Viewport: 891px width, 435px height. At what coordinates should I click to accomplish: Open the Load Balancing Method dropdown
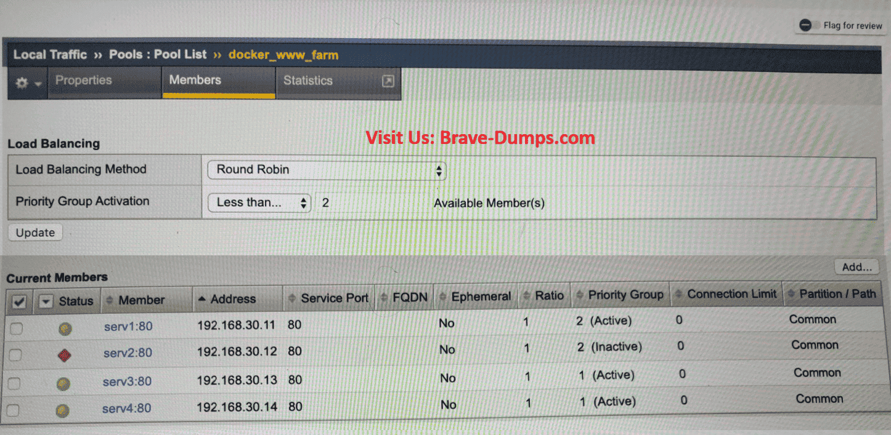[327, 170]
